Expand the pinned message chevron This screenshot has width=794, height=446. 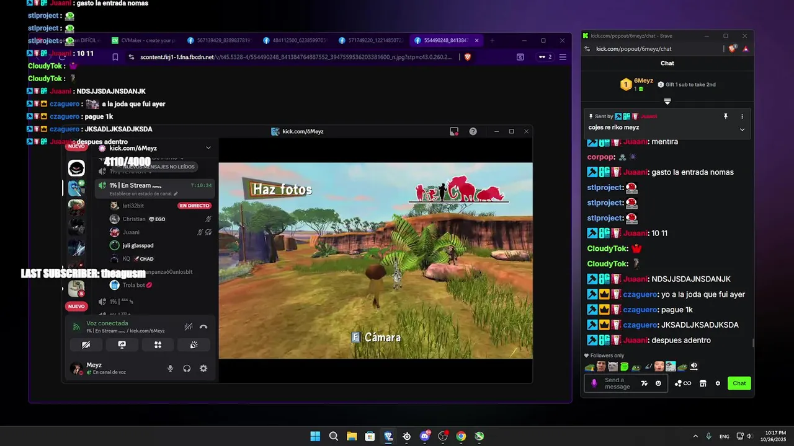(742, 129)
